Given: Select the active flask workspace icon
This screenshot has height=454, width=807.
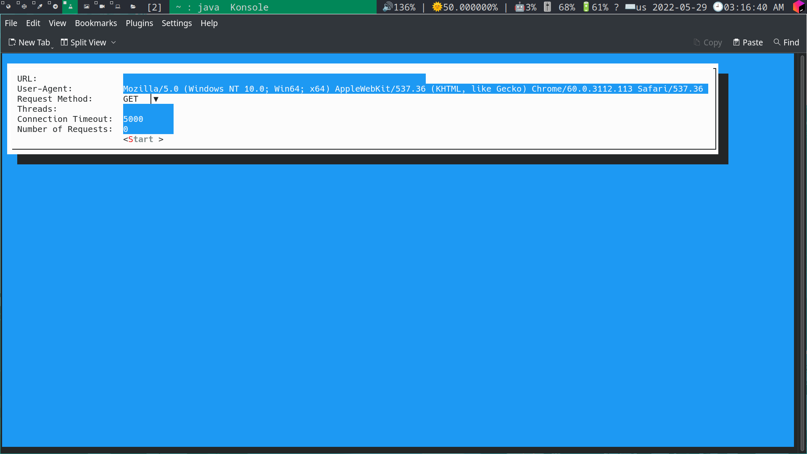Looking at the screenshot, I should [x=70, y=7].
